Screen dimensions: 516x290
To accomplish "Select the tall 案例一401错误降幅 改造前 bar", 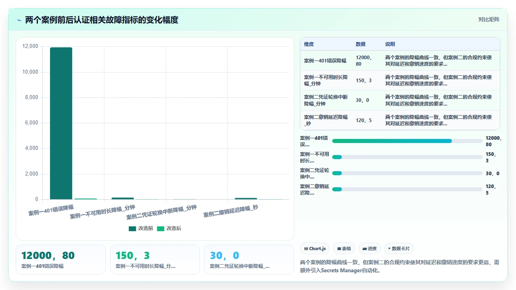I will [61, 123].
